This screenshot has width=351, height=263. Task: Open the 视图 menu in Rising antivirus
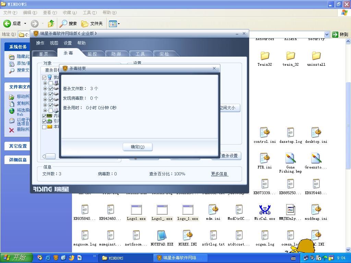pyautogui.click(x=54, y=43)
